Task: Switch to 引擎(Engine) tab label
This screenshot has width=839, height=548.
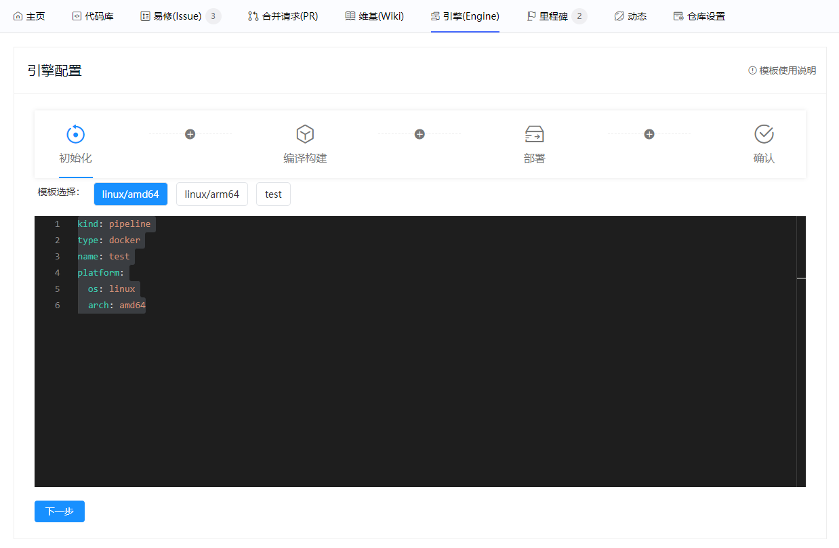Action: coord(471,16)
